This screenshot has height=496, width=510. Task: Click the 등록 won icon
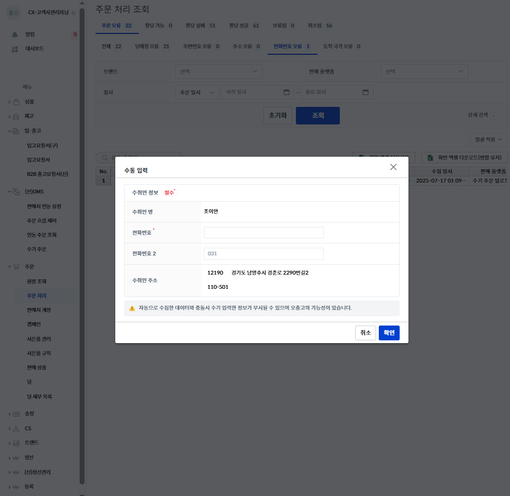[x=16, y=487]
